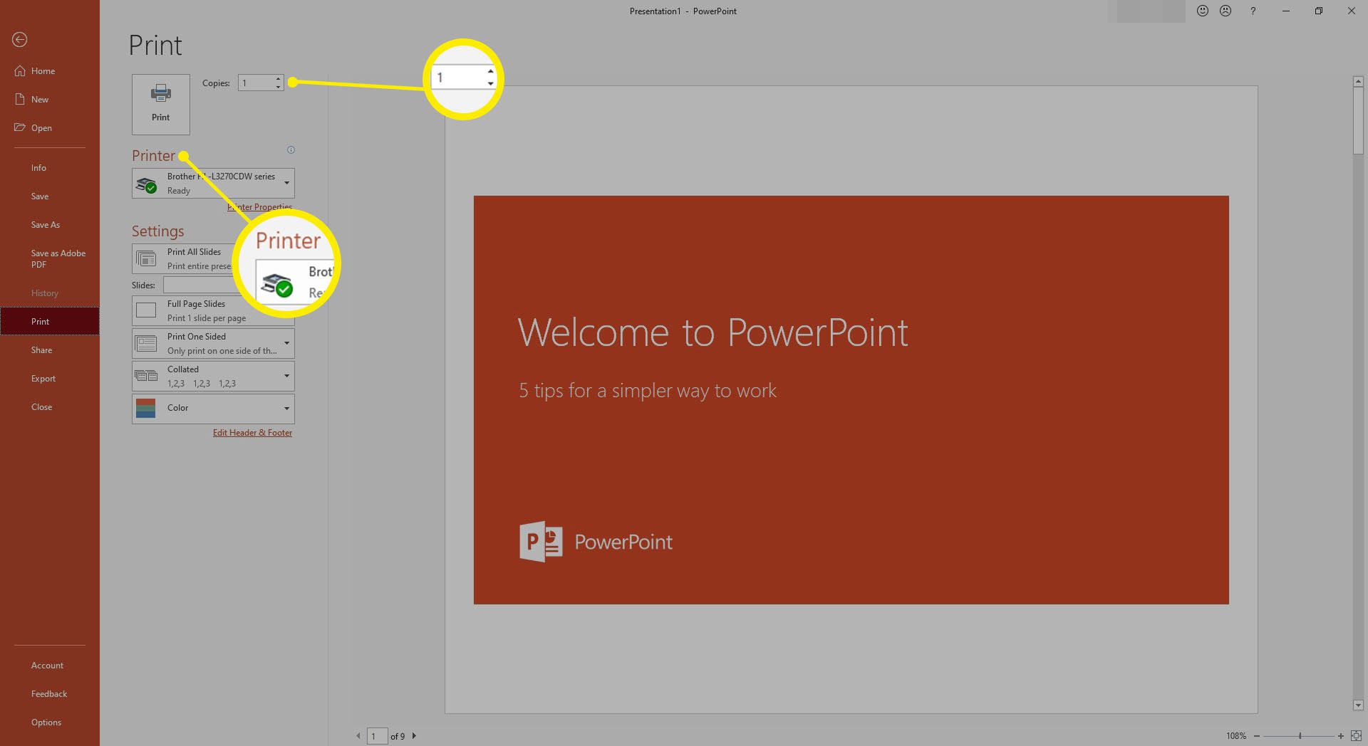
Task: Click the preview scrollbar down arrow
Action: click(1358, 705)
